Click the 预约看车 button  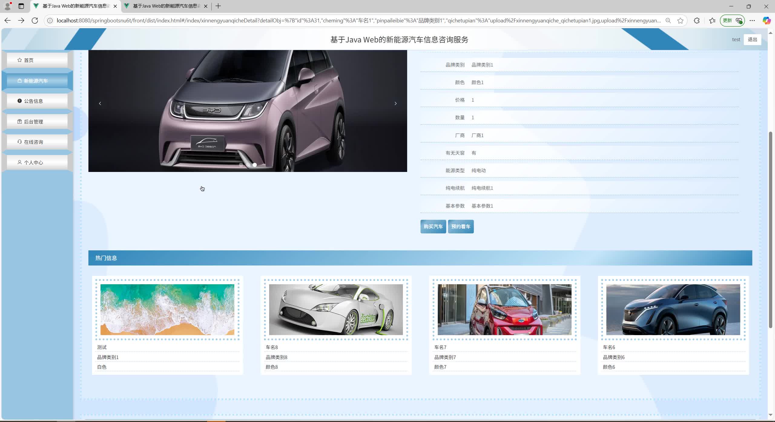coord(460,226)
